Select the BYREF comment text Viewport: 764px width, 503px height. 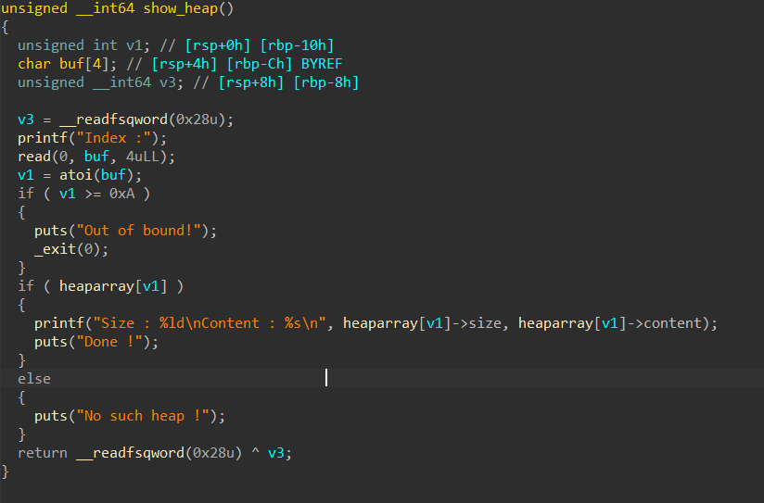point(322,64)
